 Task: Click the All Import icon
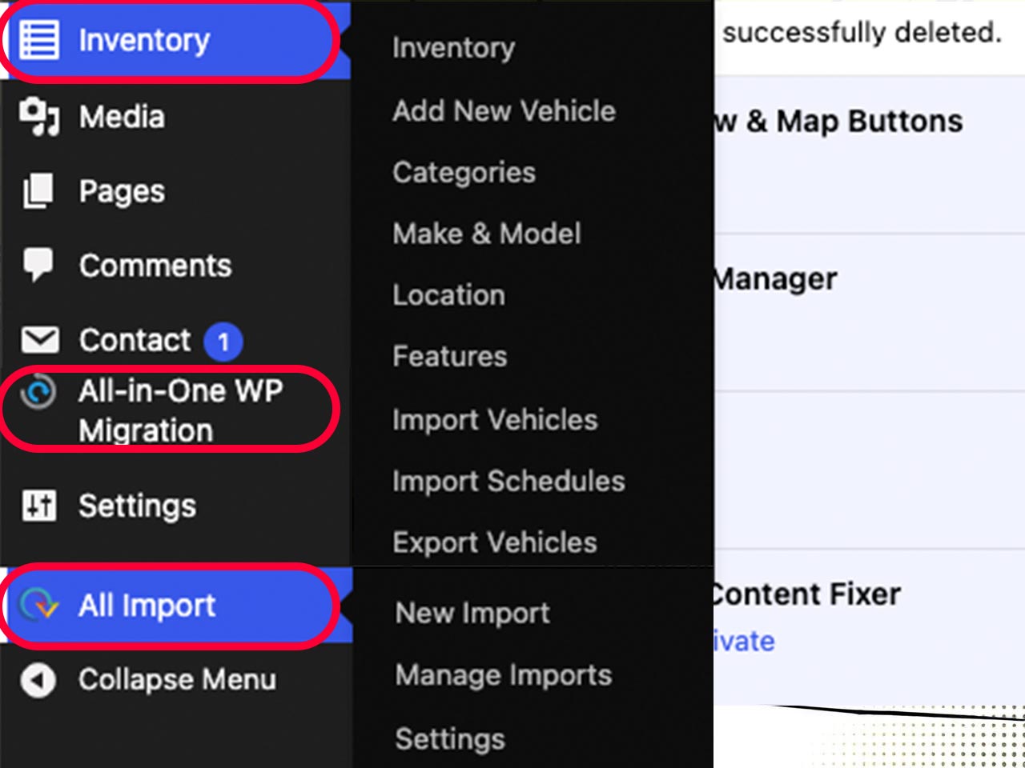[39, 606]
